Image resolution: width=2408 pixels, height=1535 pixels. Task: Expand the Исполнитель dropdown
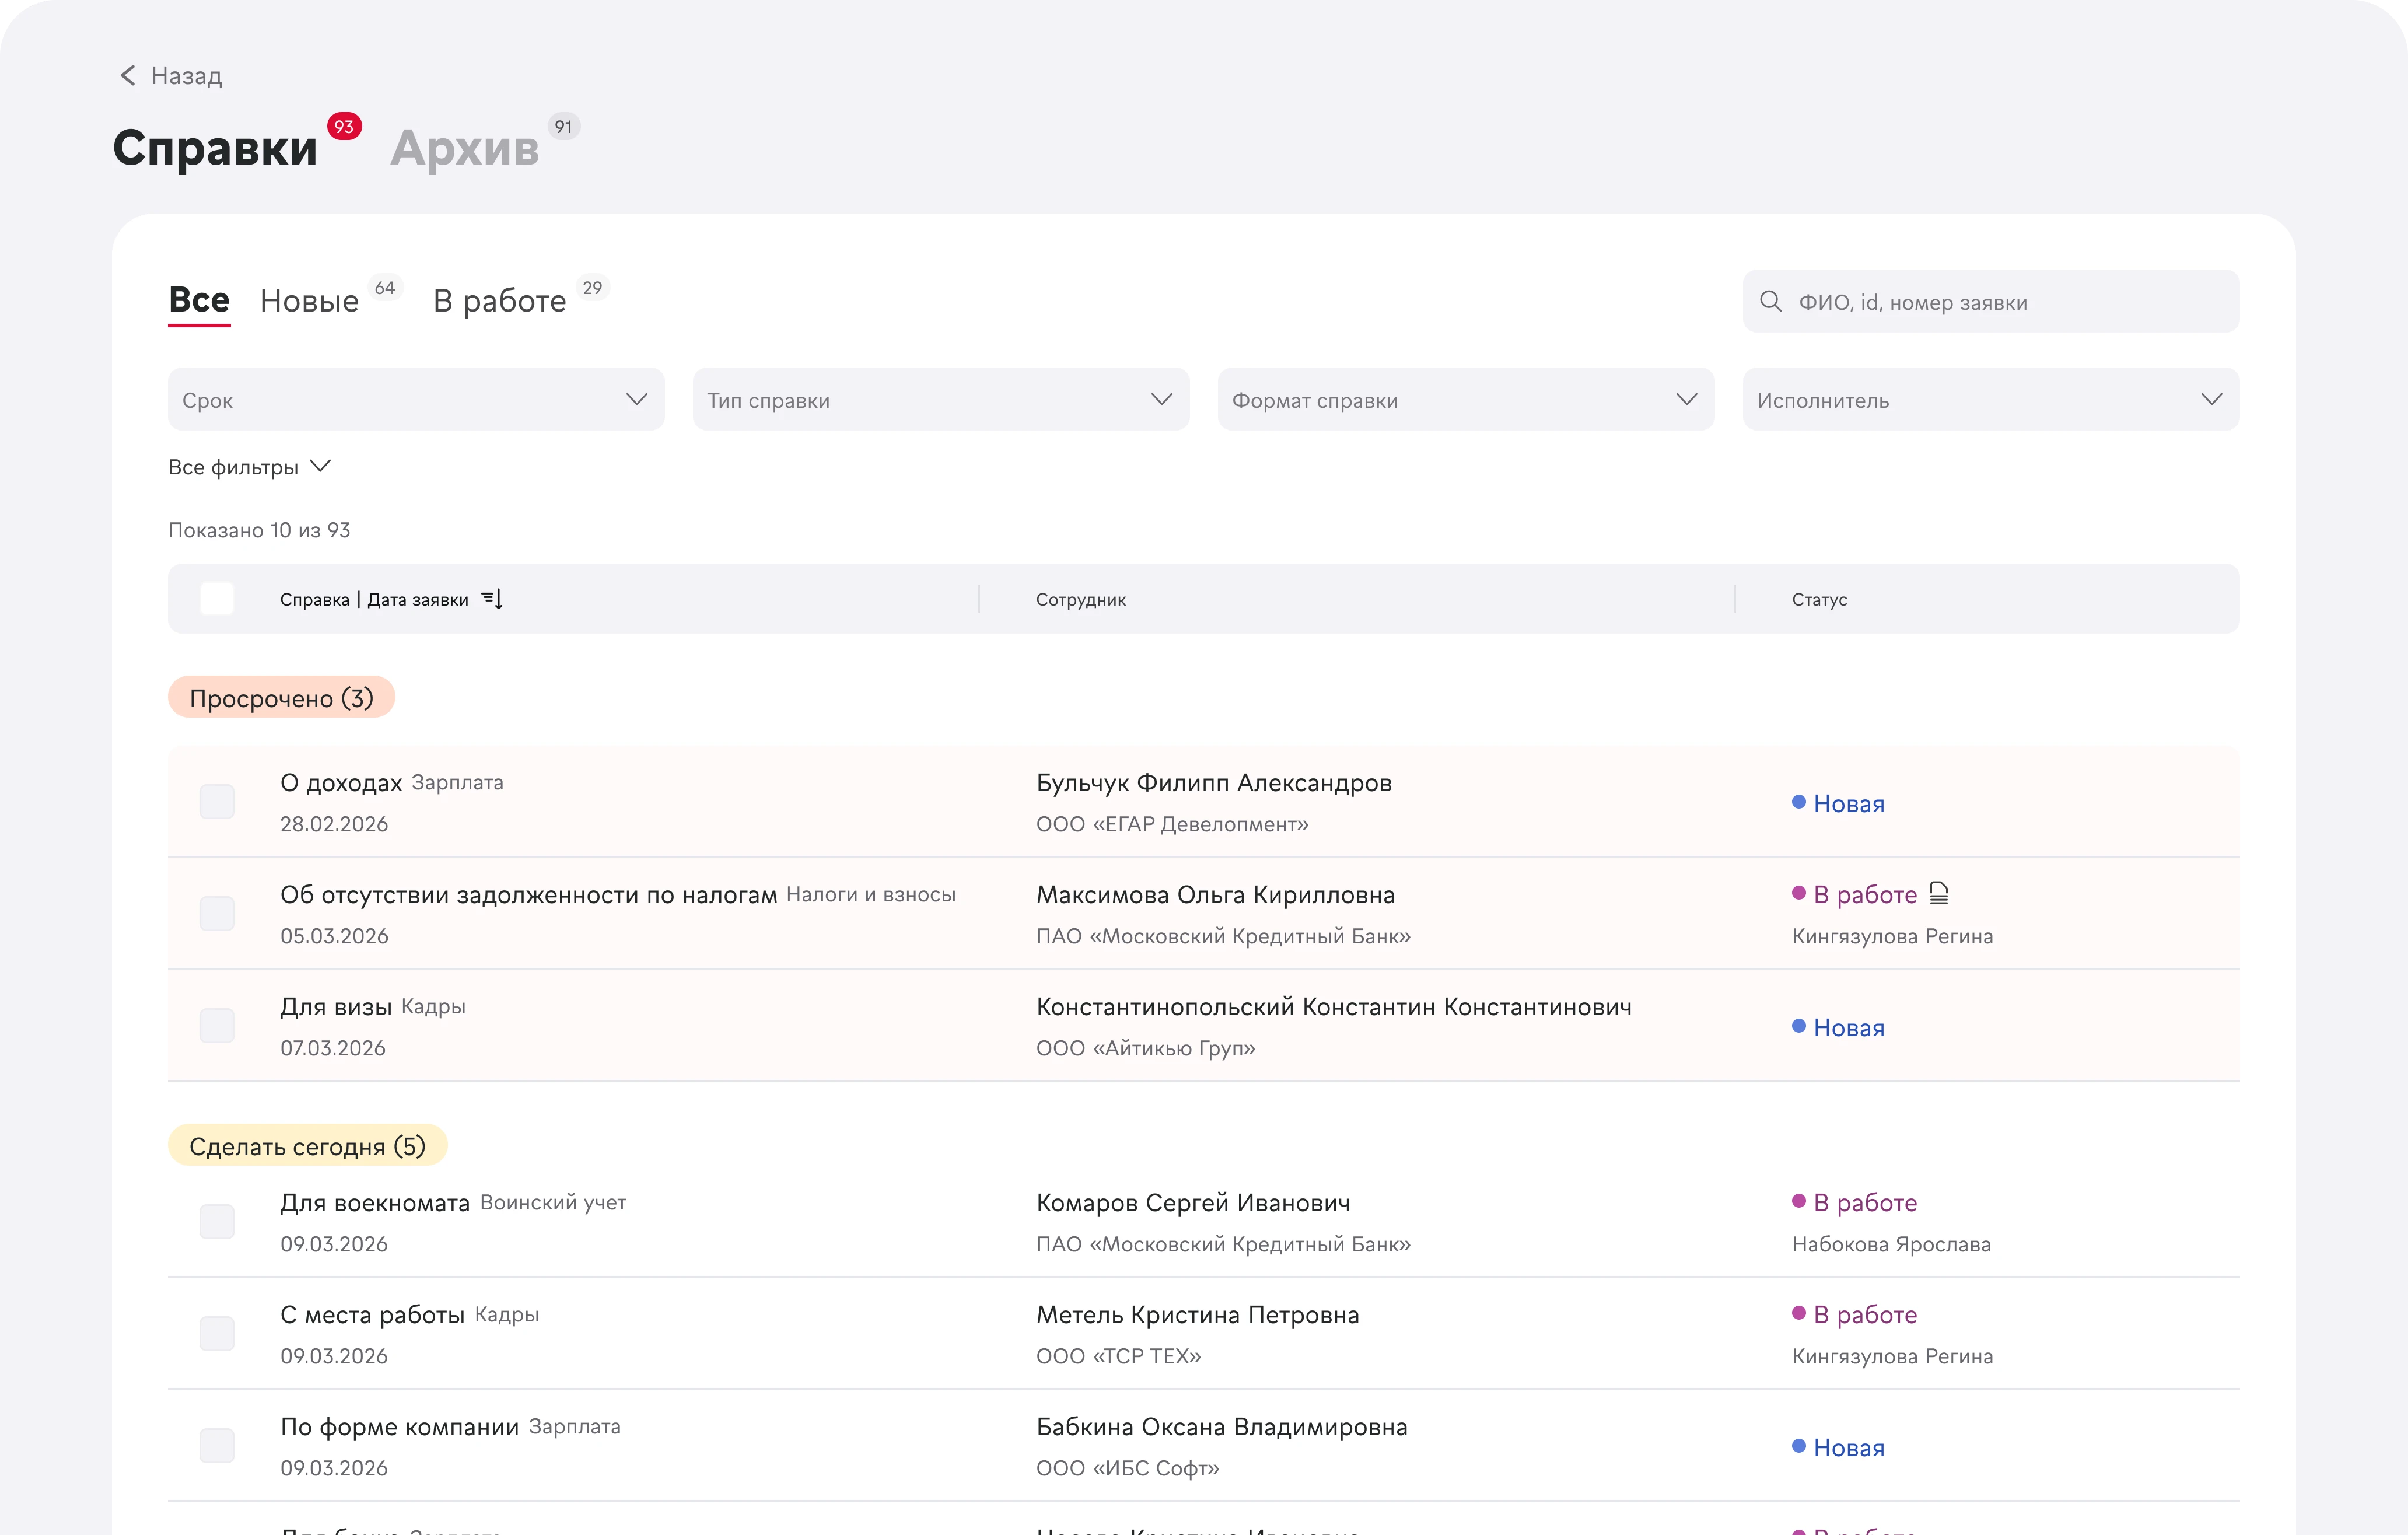point(1990,399)
